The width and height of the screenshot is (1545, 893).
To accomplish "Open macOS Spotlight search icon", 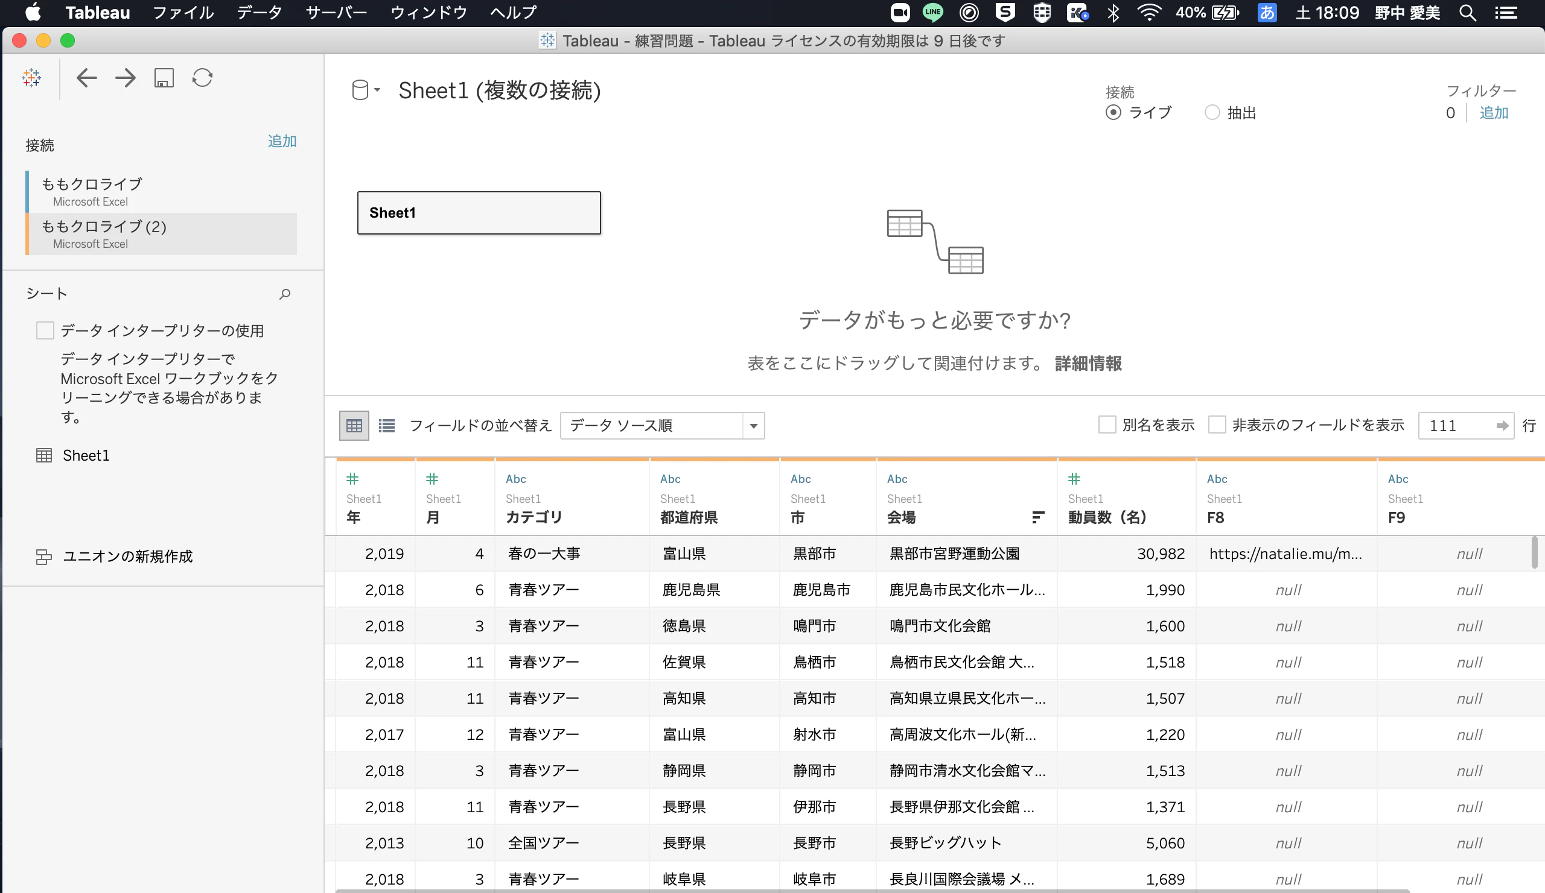I will click(1467, 12).
